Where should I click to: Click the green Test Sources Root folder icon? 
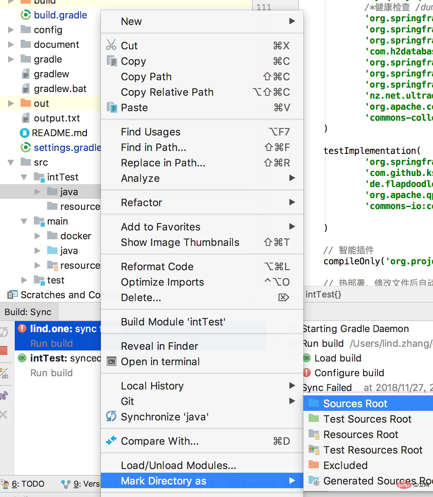point(314,418)
